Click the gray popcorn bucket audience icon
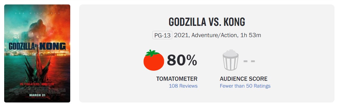 pyautogui.click(x=230, y=60)
